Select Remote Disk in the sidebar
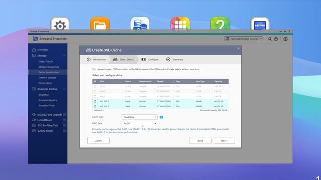321x180 pixels. point(45,83)
